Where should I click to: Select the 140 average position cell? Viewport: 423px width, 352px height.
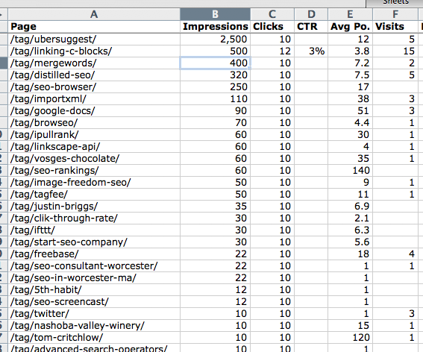point(350,171)
